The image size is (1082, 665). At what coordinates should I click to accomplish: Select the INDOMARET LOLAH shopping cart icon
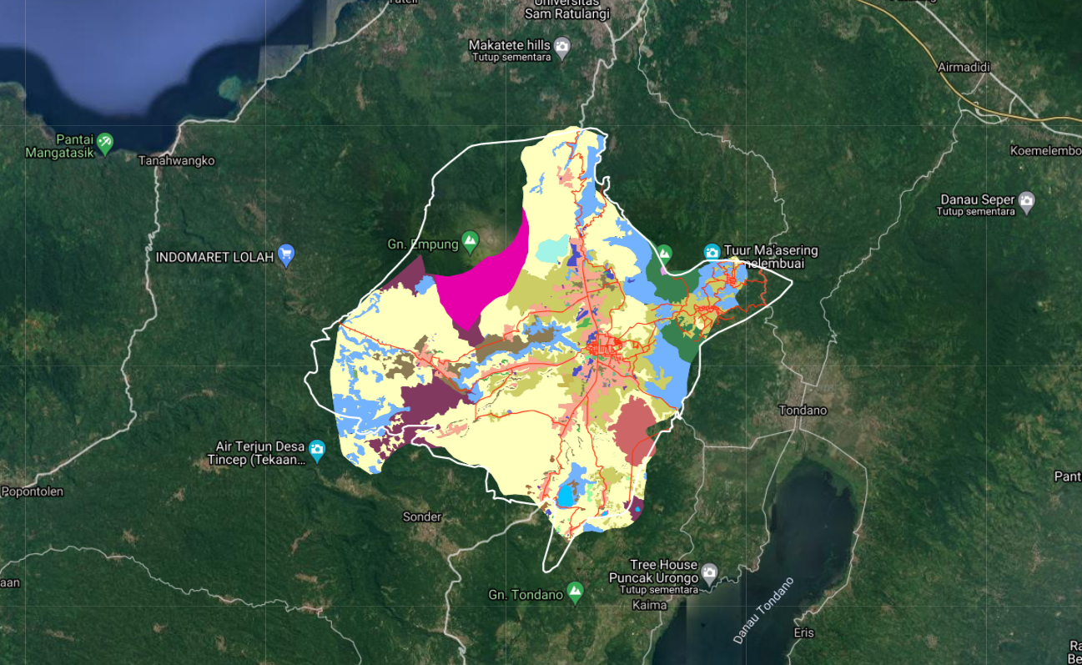(x=286, y=255)
